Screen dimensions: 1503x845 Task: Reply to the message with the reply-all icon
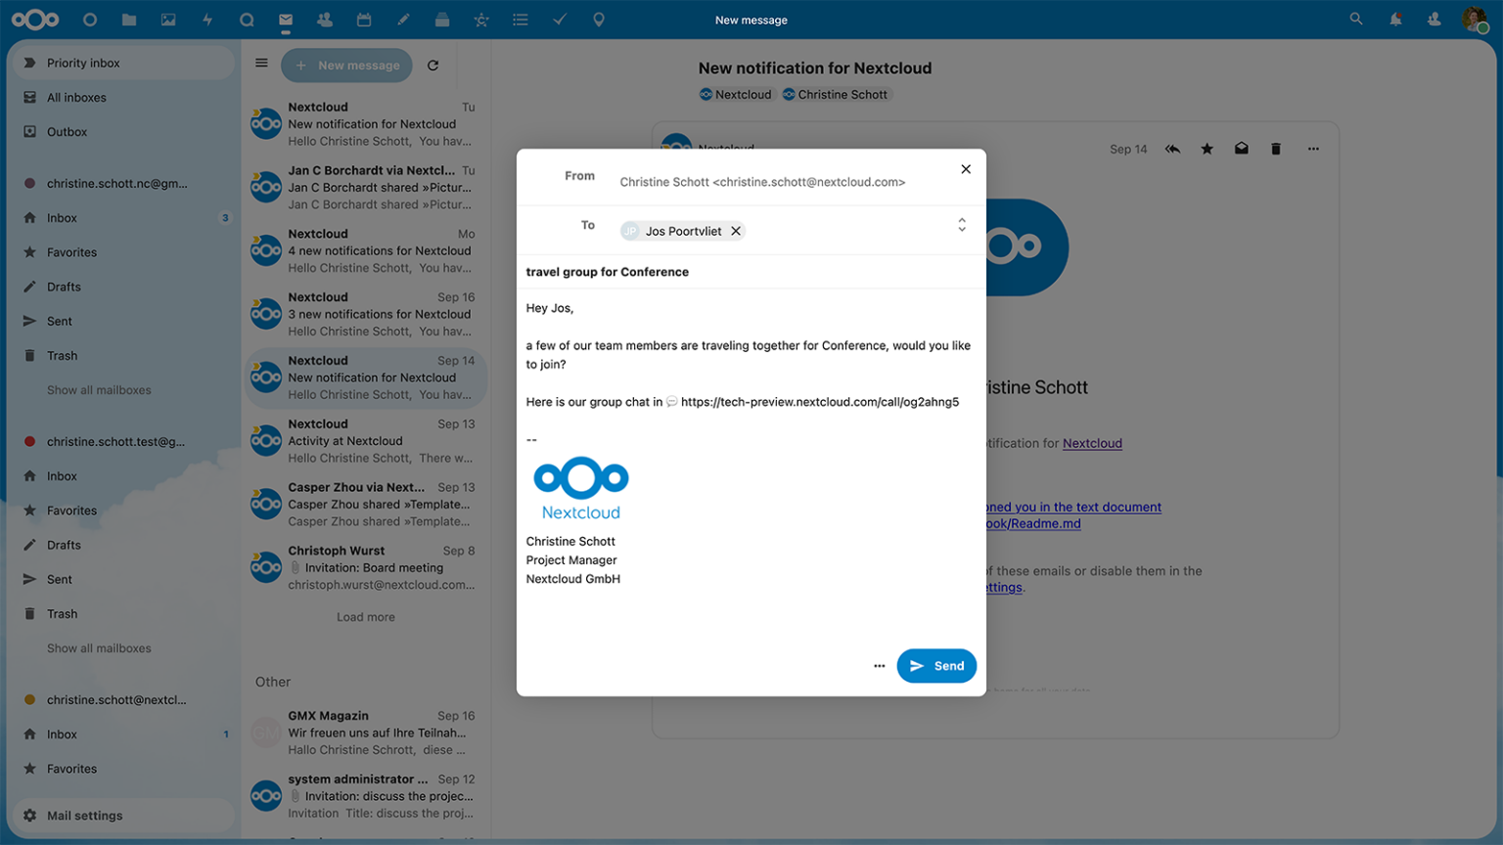point(1172,149)
